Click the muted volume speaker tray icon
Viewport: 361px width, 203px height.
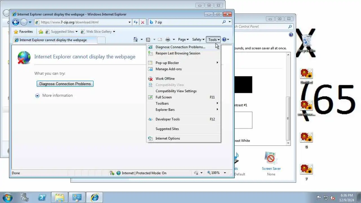(333, 198)
